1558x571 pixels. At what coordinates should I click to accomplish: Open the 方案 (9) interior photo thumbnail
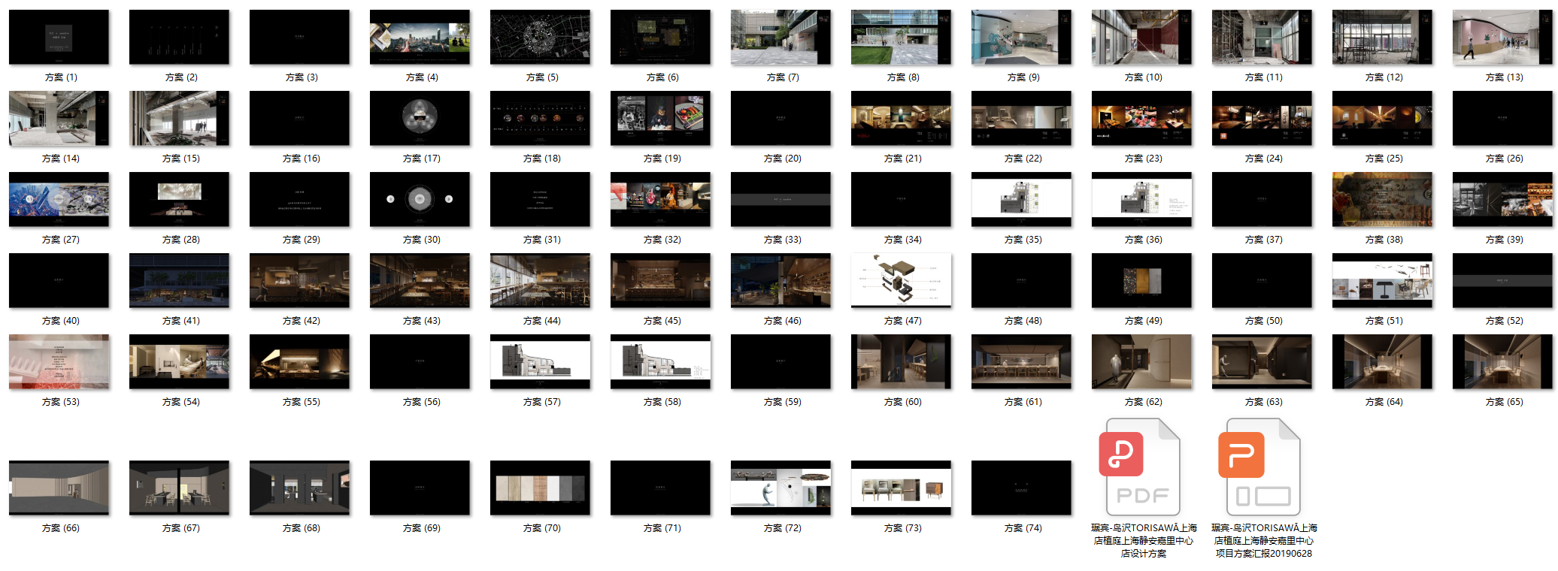coord(1021,37)
